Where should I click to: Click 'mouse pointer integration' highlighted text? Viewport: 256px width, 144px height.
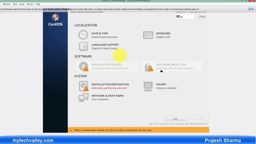(60, 9)
